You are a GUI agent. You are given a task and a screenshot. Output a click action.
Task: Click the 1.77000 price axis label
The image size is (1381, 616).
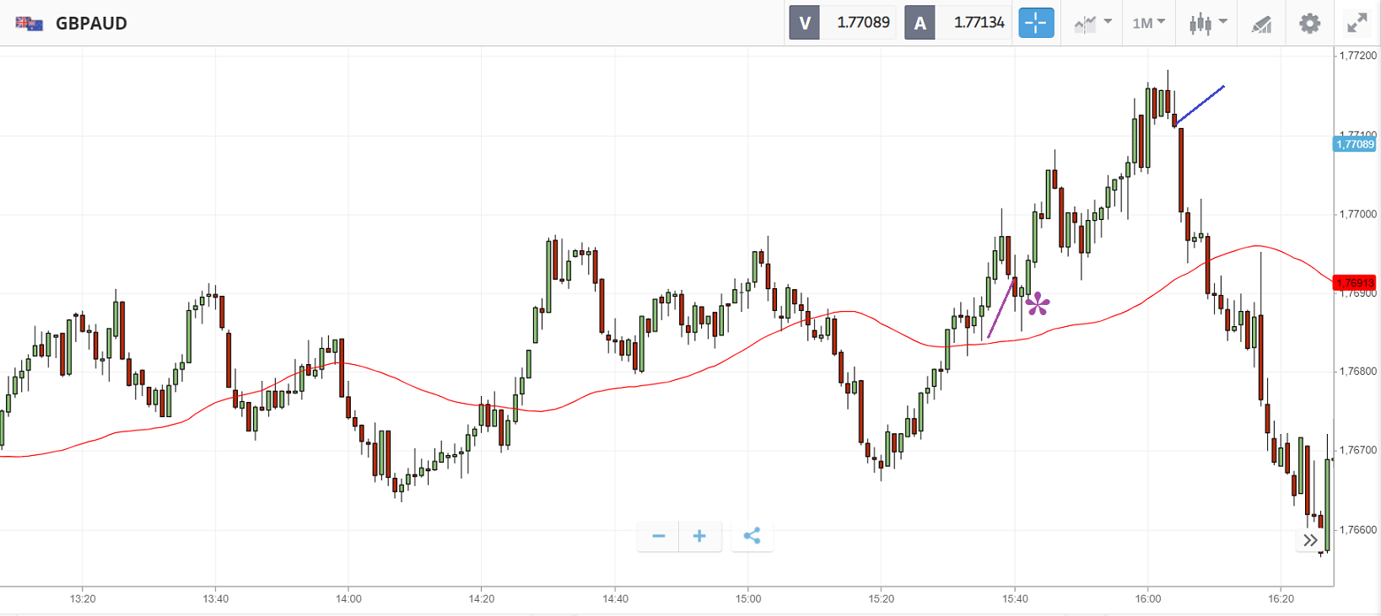1357,214
